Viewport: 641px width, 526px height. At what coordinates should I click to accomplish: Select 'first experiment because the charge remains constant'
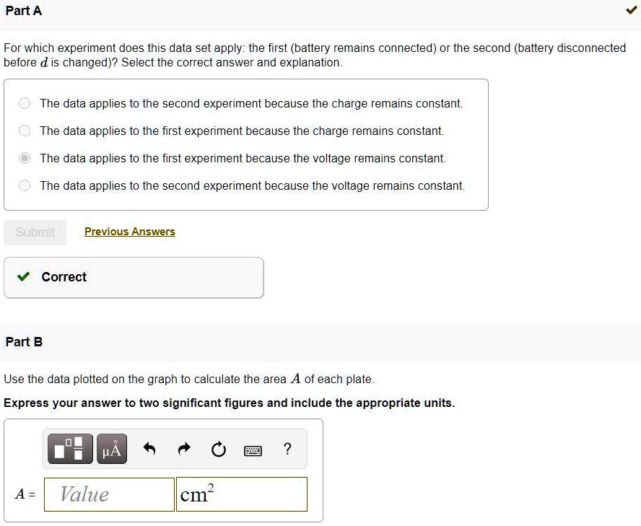point(25,131)
